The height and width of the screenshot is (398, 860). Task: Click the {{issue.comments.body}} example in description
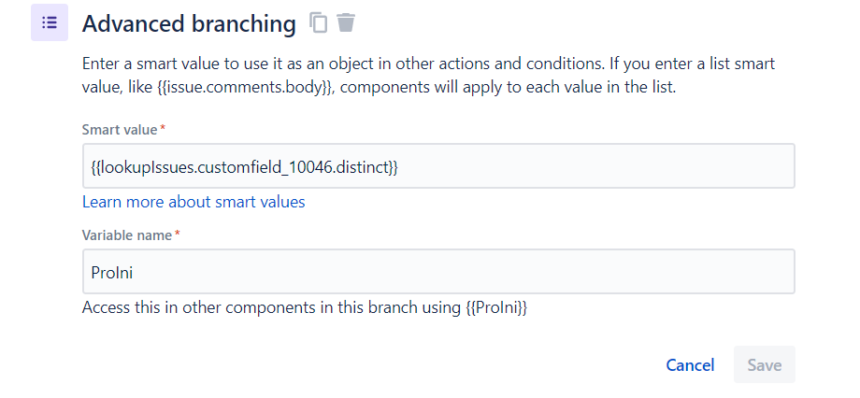[x=245, y=87]
